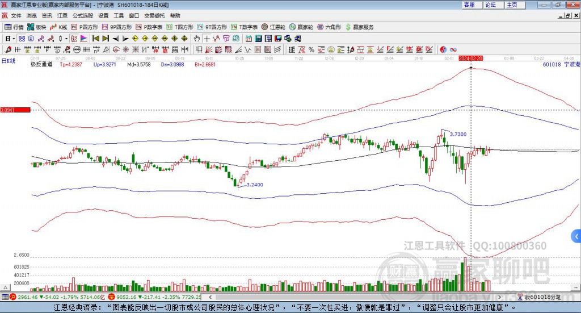Click the 极反通道 indicator label
The width and height of the screenshot is (581, 313).
click(x=41, y=64)
